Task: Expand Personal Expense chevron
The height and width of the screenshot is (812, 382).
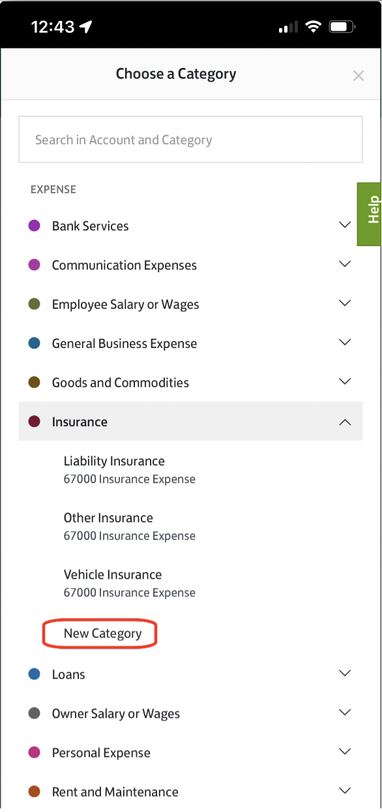Action: pos(345,752)
